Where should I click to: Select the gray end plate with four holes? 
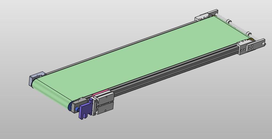[256, 46]
